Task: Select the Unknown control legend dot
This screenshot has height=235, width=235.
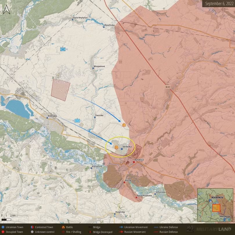Action: tap(32, 232)
